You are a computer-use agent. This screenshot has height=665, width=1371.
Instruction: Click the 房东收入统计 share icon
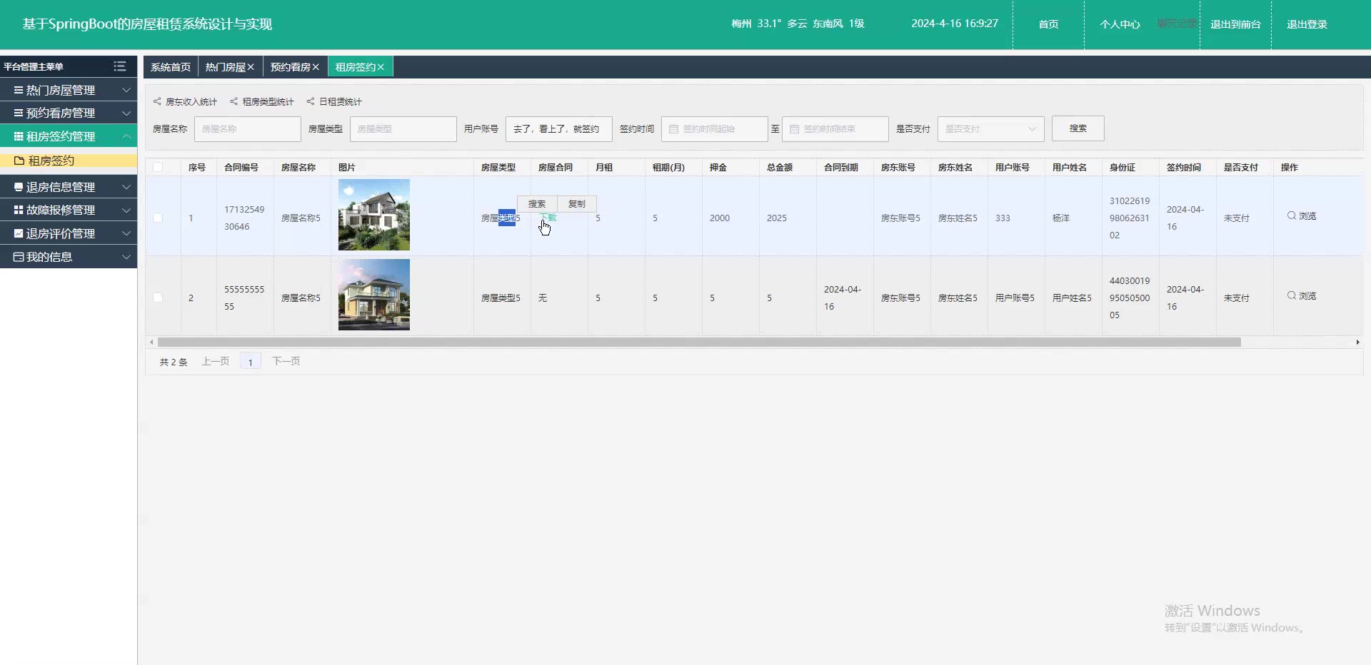(x=157, y=101)
